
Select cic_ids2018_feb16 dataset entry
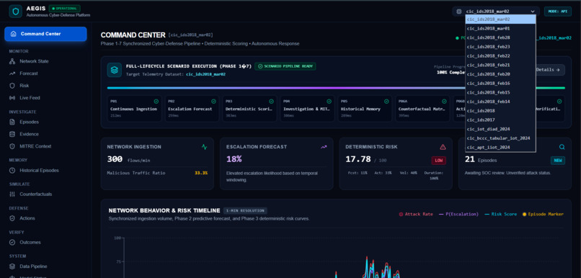[500, 84]
